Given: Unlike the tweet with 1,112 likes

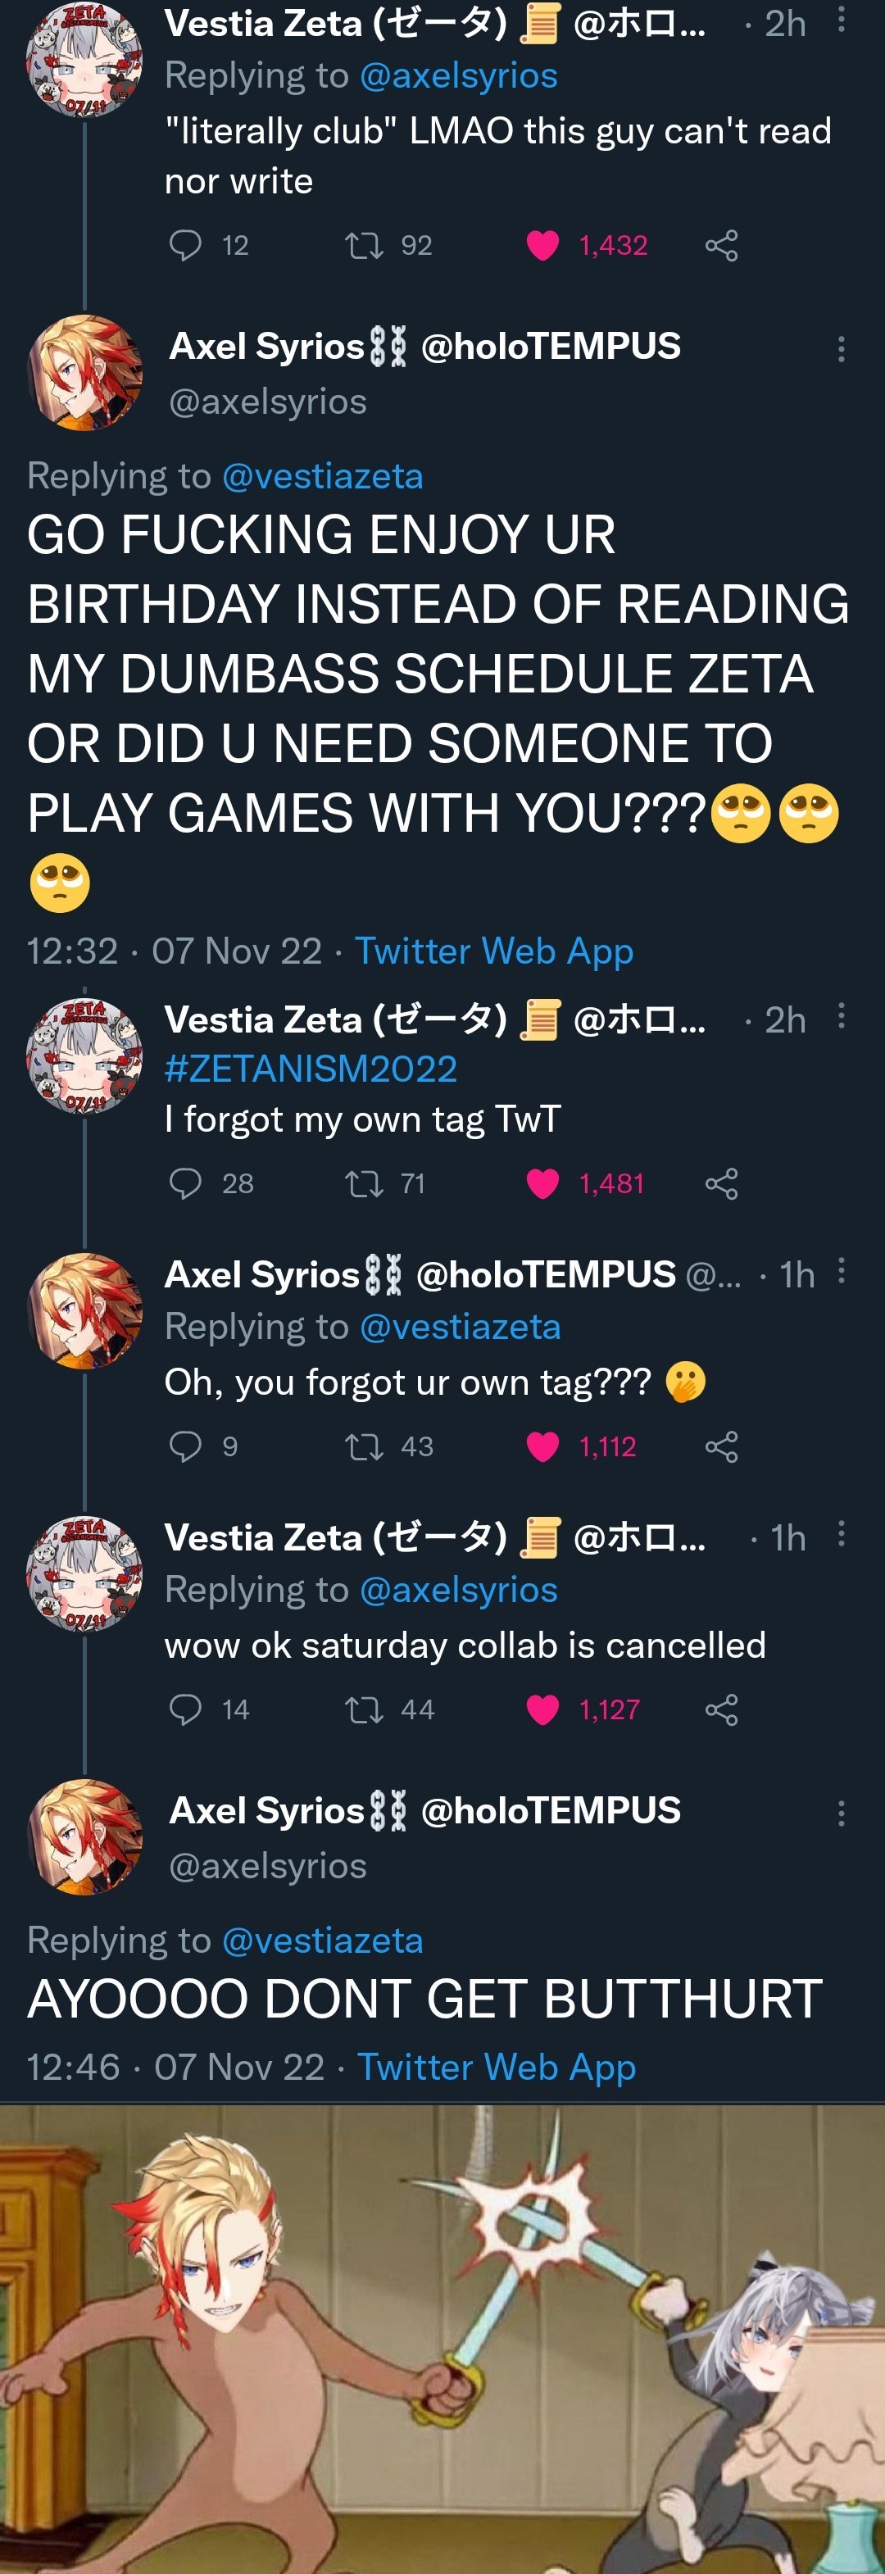Looking at the screenshot, I should coord(542,1446).
